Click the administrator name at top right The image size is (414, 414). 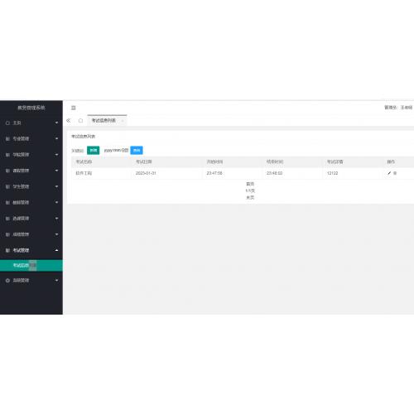[407, 108]
